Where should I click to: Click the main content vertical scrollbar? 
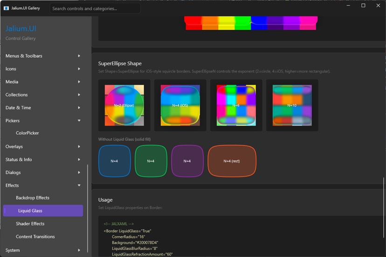pyautogui.click(x=384, y=208)
